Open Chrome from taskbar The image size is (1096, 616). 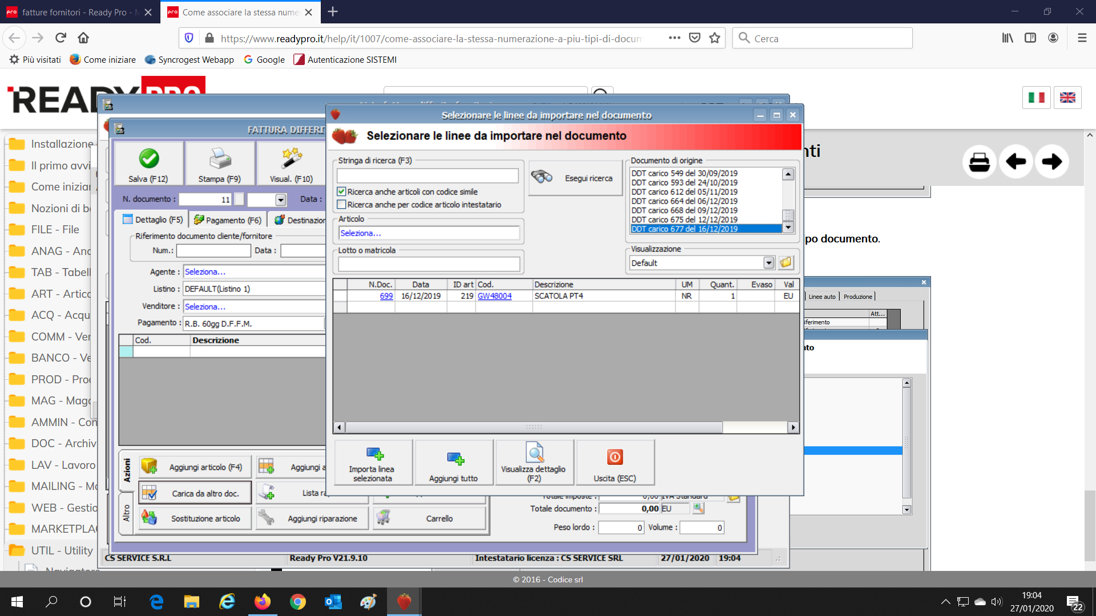(297, 601)
